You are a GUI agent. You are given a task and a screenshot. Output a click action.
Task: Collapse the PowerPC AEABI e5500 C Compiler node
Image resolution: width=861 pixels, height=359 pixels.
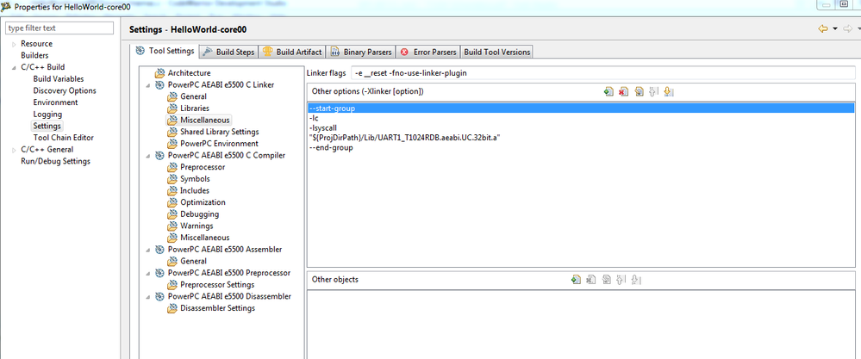147,156
